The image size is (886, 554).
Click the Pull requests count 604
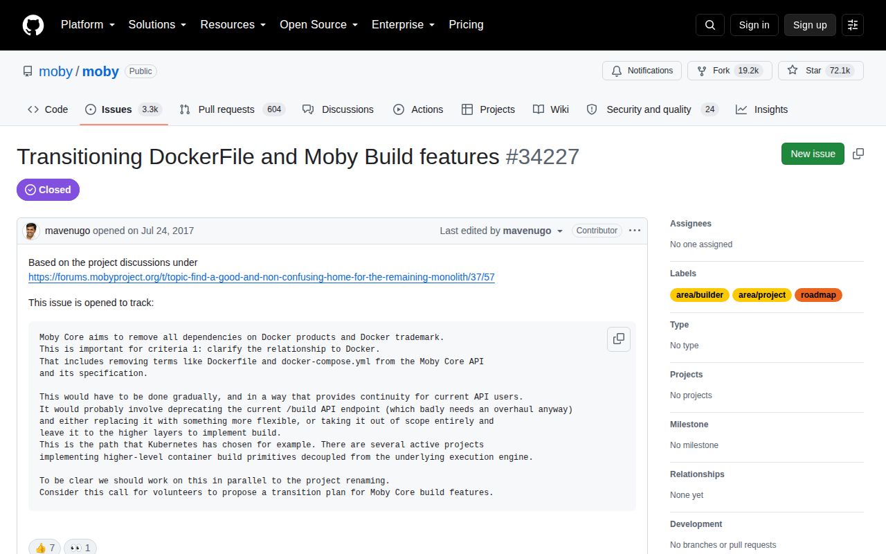click(274, 109)
